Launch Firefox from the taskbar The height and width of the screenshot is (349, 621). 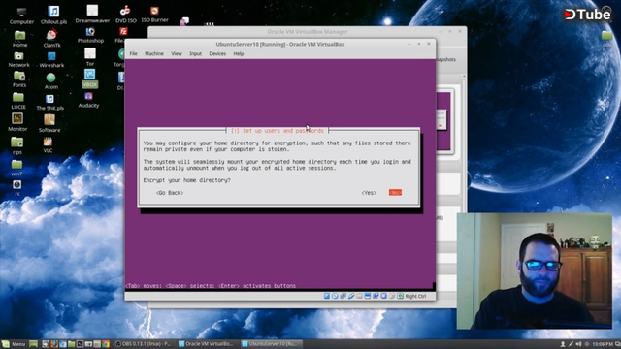(x=54, y=344)
